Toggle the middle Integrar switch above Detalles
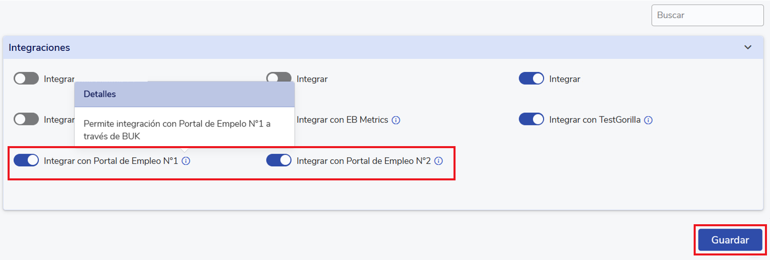The height and width of the screenshot is (260, 770). (x=279, y=78)
